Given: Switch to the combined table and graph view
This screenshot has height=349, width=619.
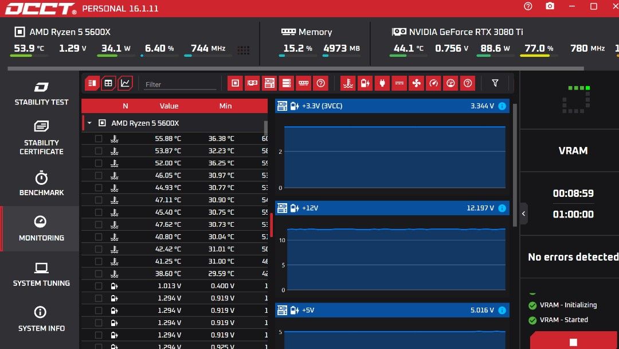Looking at the screenshot, I should click(x=92, y=83).
